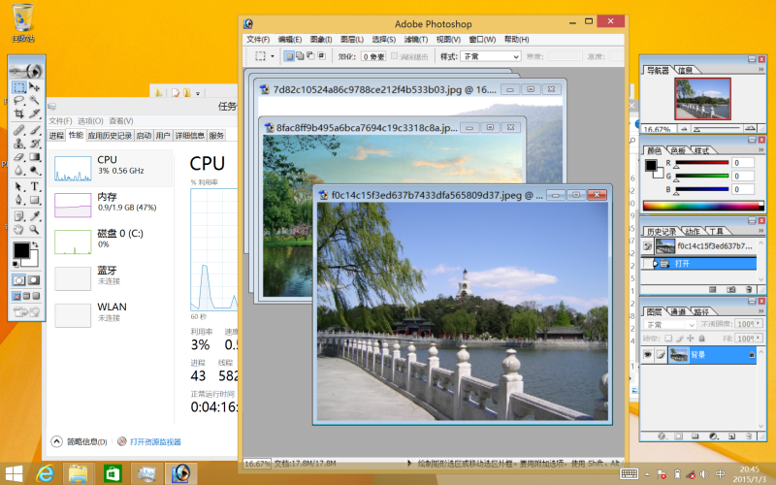The height and width of the screenshot is (485, 776).
Task: Open the 滤镜(T) menu
Action: click(x=415, y=40)
